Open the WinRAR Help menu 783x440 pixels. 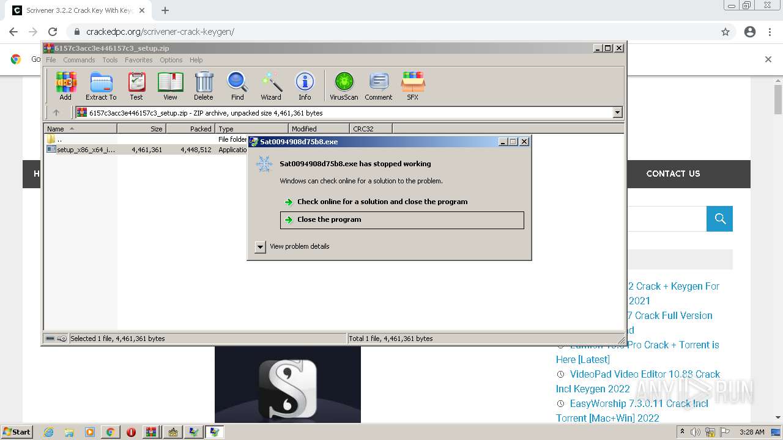click(x=196, y=60)
